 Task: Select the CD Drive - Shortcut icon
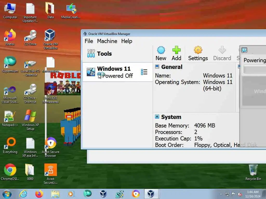pos(30,93)
